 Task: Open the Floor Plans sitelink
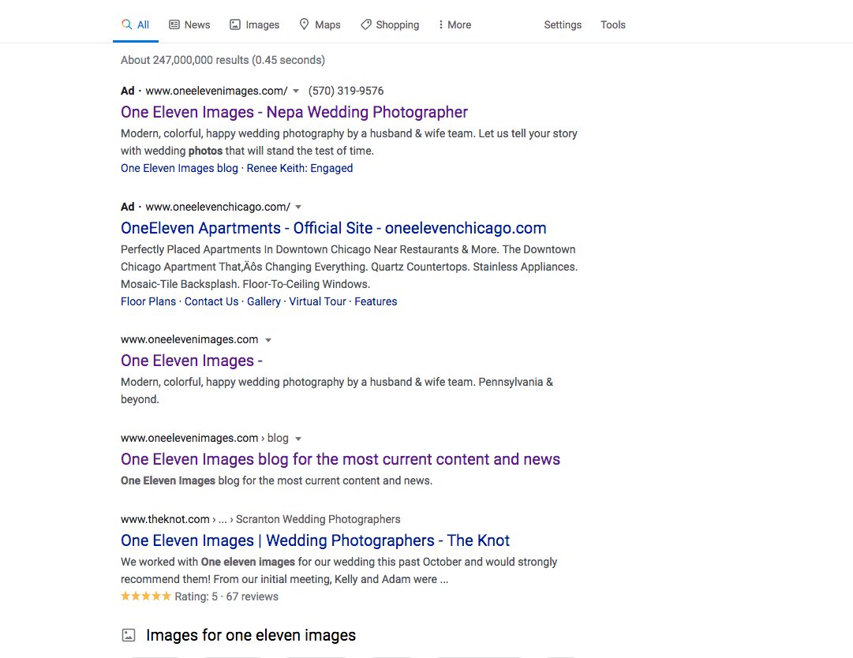pos(148,301)
